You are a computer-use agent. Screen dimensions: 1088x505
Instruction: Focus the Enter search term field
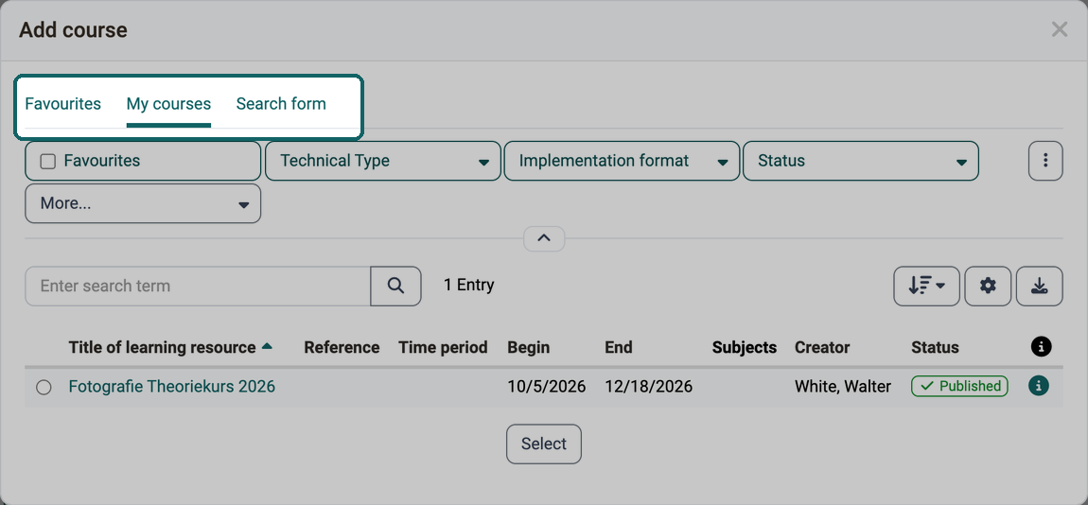point(198,286)
